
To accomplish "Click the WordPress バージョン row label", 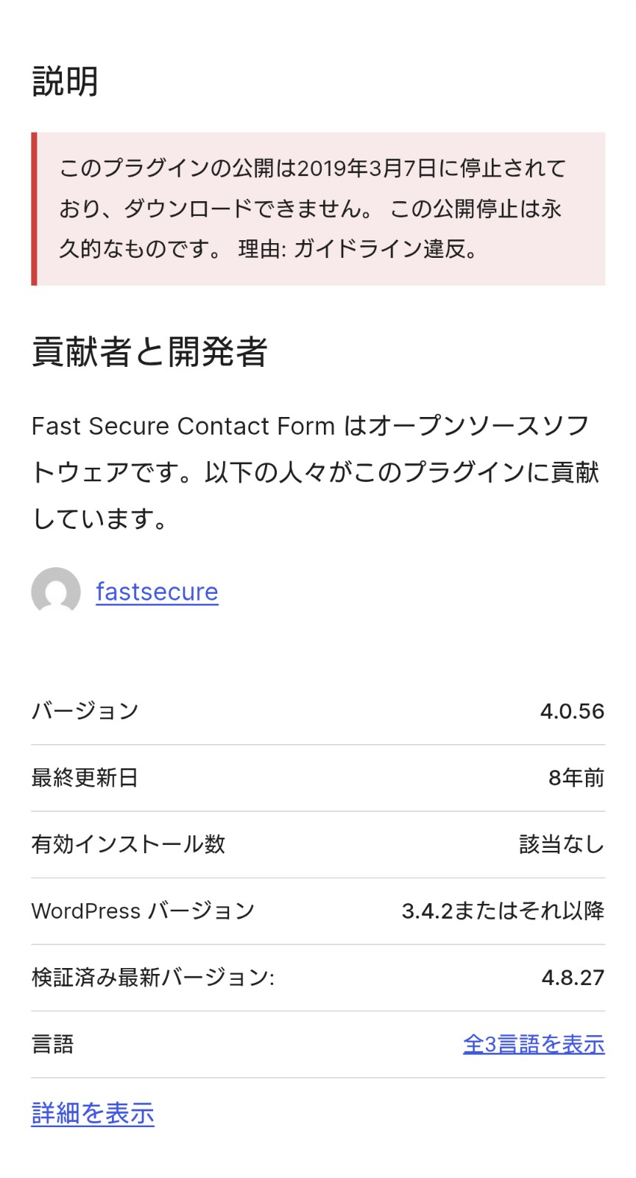I will point(143,911).
